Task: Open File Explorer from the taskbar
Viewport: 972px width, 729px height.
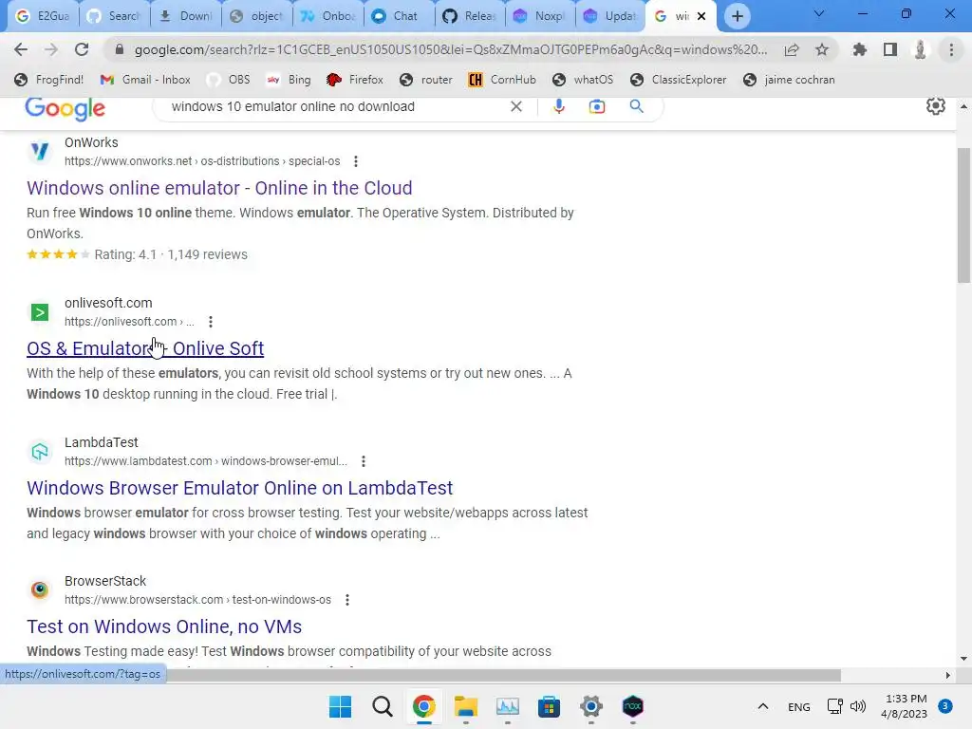Action: (x=465, y=706)
